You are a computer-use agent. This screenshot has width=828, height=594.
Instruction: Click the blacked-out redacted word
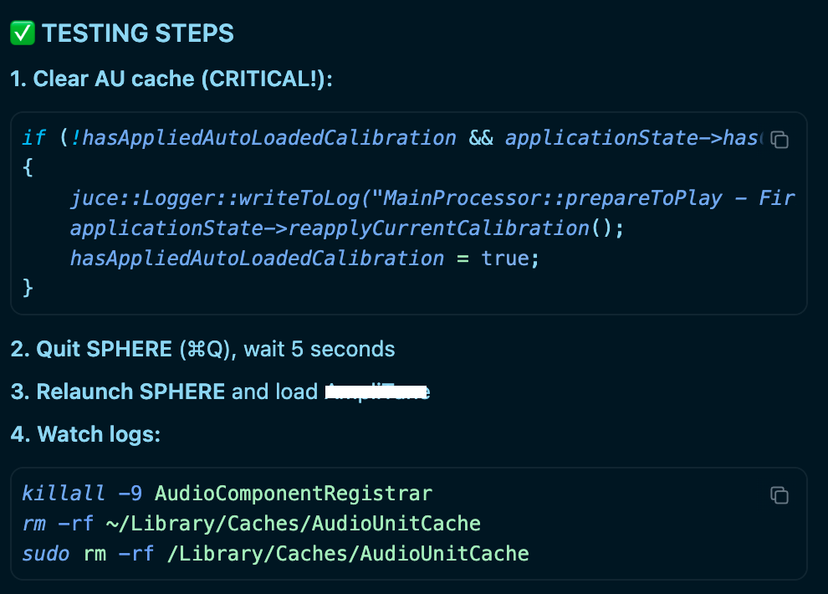[377, 392]
